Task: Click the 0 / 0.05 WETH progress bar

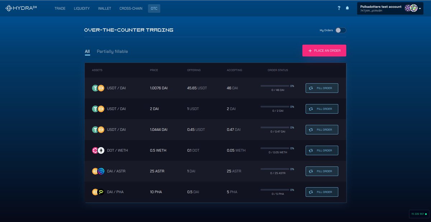Action: pyautogui.click(x=275, y=148)
